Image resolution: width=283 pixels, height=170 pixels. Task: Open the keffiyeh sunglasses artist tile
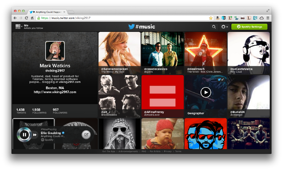(x=120, y=134)
